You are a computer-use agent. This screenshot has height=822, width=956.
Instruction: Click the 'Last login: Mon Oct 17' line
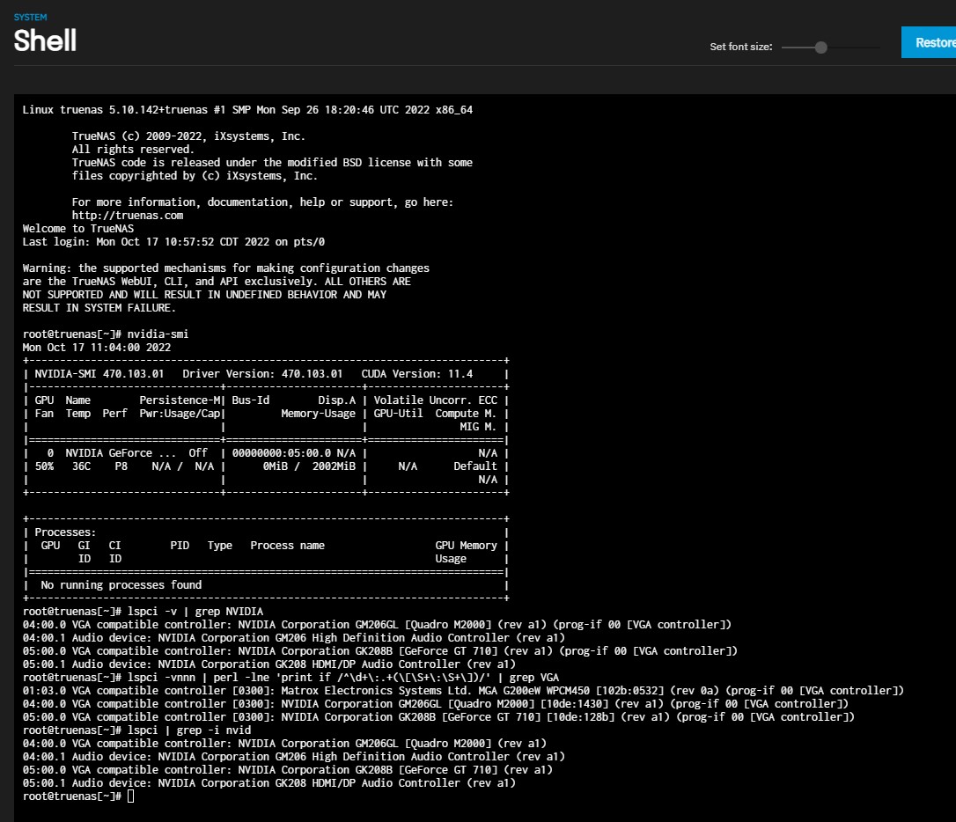click(x=173, y=242)
